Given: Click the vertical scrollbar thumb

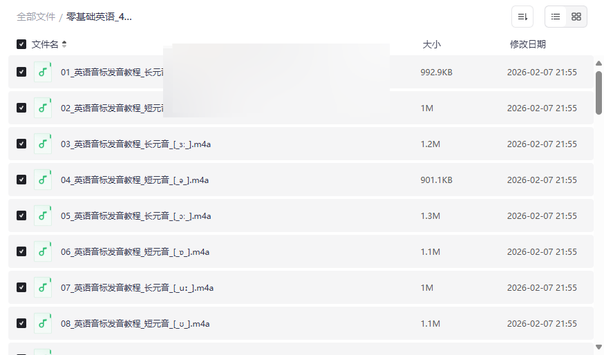Looking at the screenshot, I should point(598,92).
